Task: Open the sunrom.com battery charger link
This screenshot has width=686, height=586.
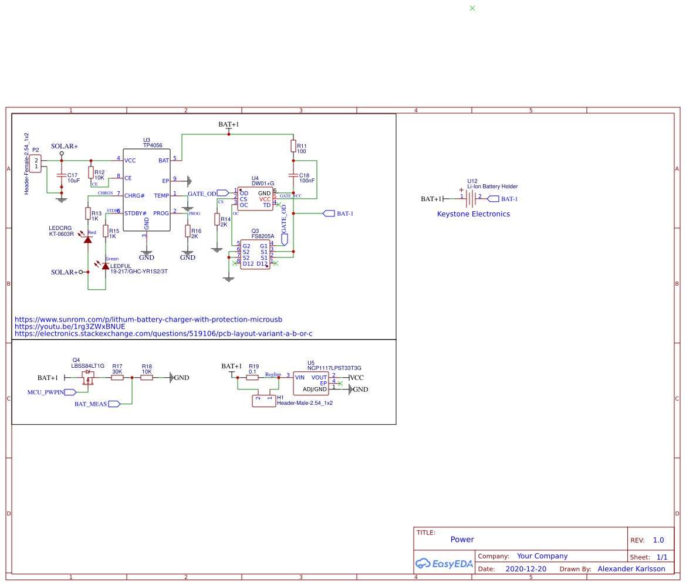Action: tap(148, 320)
